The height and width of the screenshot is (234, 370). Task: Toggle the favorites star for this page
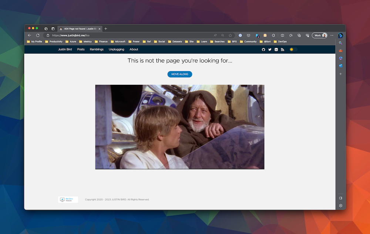click(x=230, y=36)
